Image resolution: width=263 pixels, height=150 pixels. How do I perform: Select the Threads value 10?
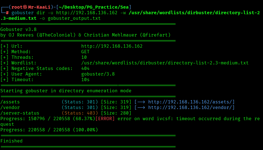(x=84, y=57)
